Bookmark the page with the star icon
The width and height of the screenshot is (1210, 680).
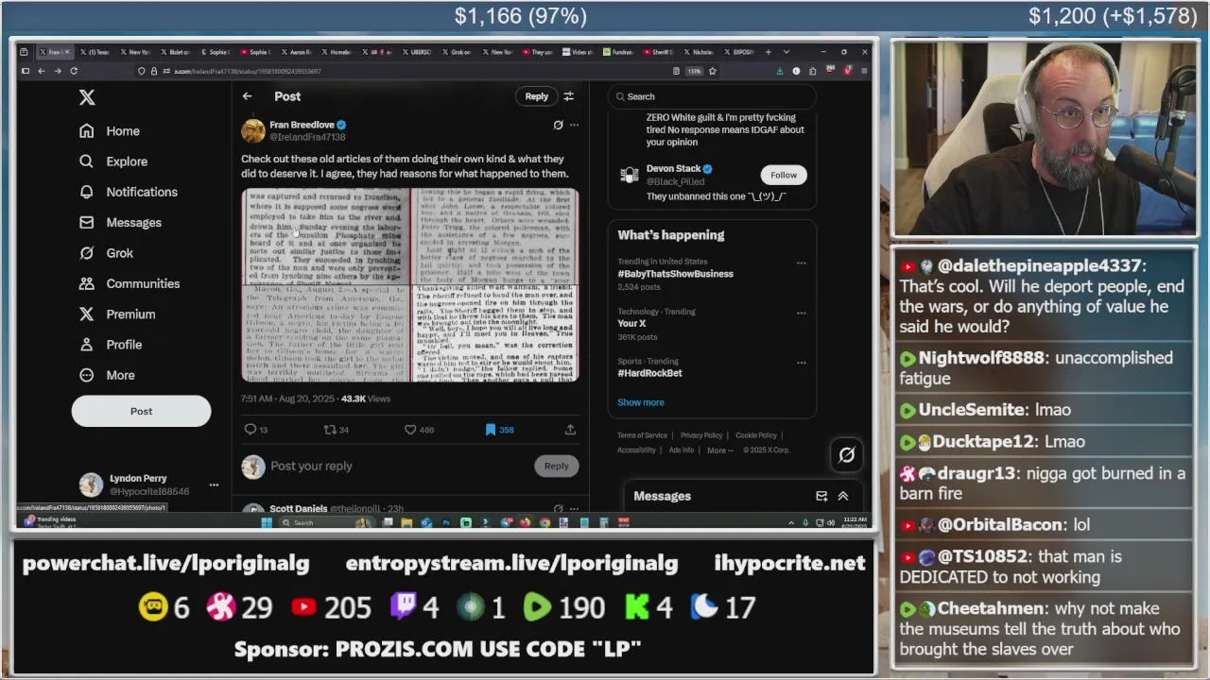click(x=712, y=71)
